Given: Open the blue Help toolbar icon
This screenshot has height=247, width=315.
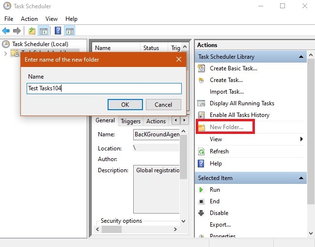Looking at the screenshot, I should pos(58,31).
